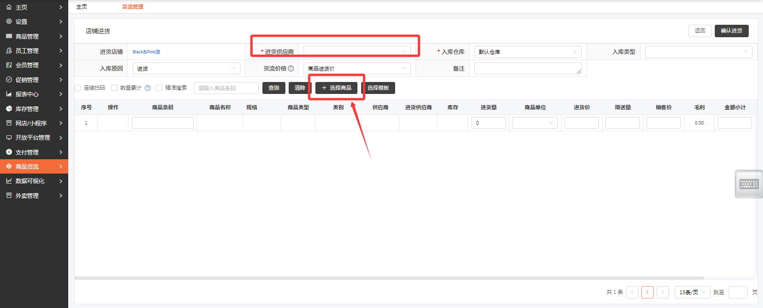Click the help icon beside 货流价格

291,69
